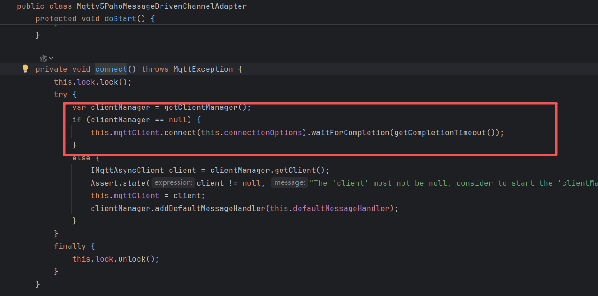Click the waitForCompletion method call
Viewport: 598px width, 296px height.
click(348, 132)
